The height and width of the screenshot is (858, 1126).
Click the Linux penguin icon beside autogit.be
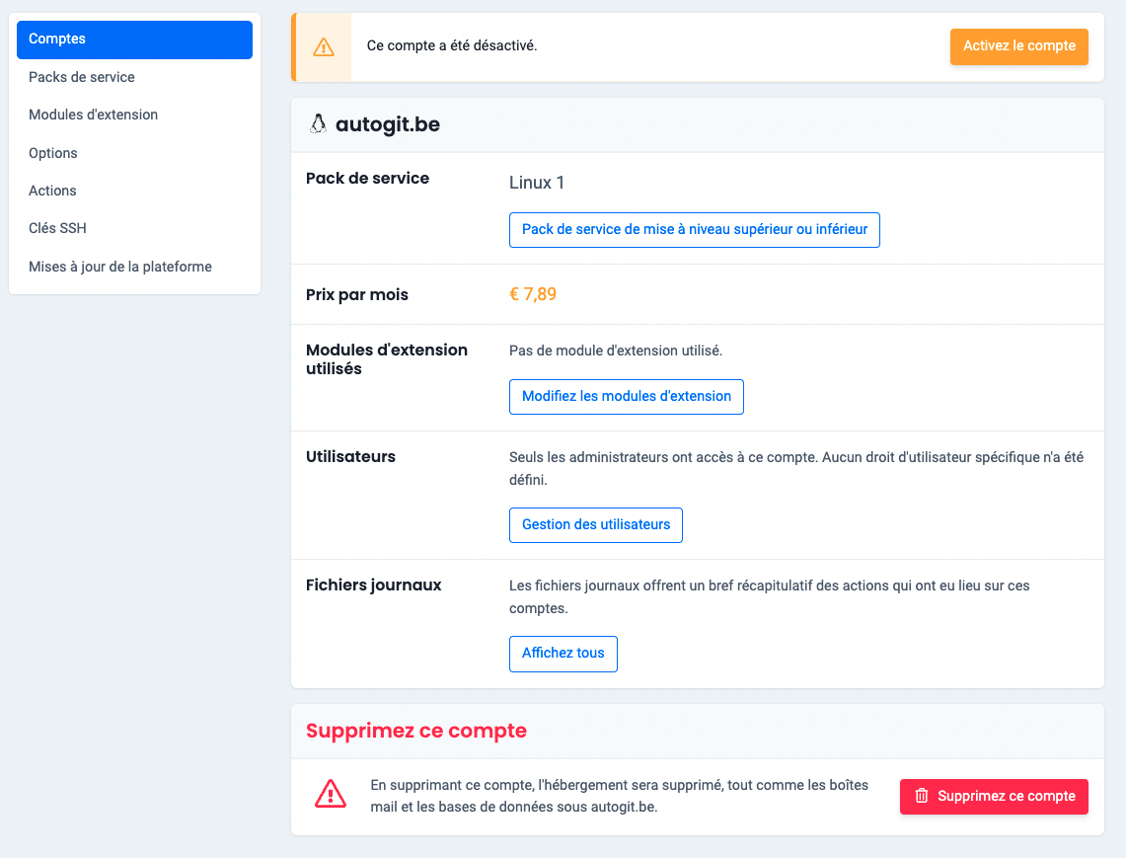(318, 124)
